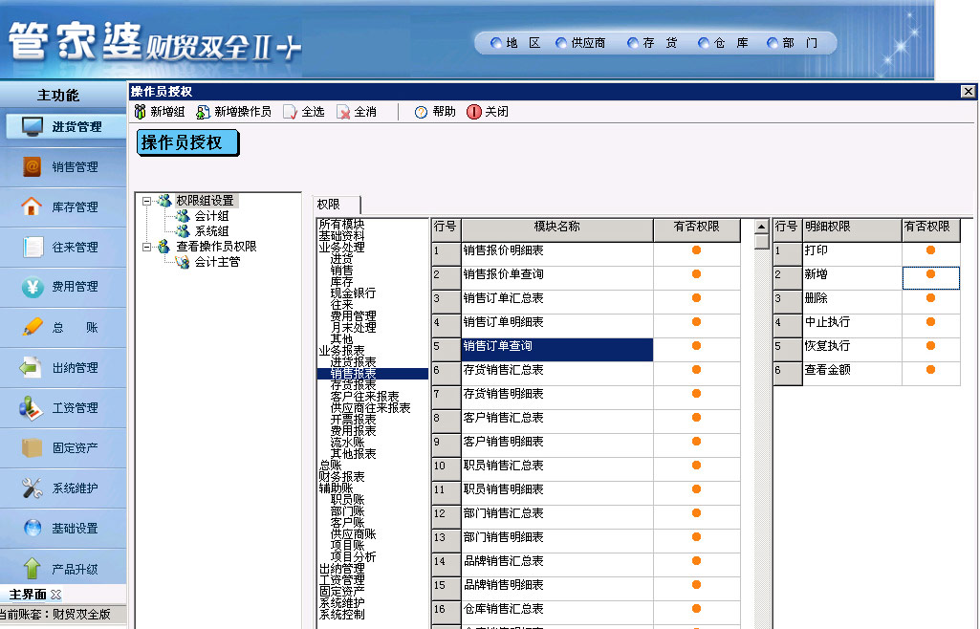Click scroll-up arrow of module table
The height and width of the screenshot is (629, 980).
click(x=761, y=227)
